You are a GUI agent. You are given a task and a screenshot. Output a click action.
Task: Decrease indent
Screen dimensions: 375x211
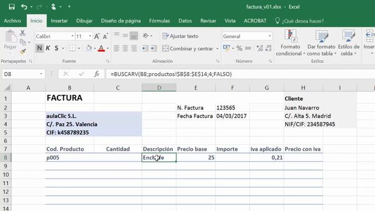click(x=145, y=48)
